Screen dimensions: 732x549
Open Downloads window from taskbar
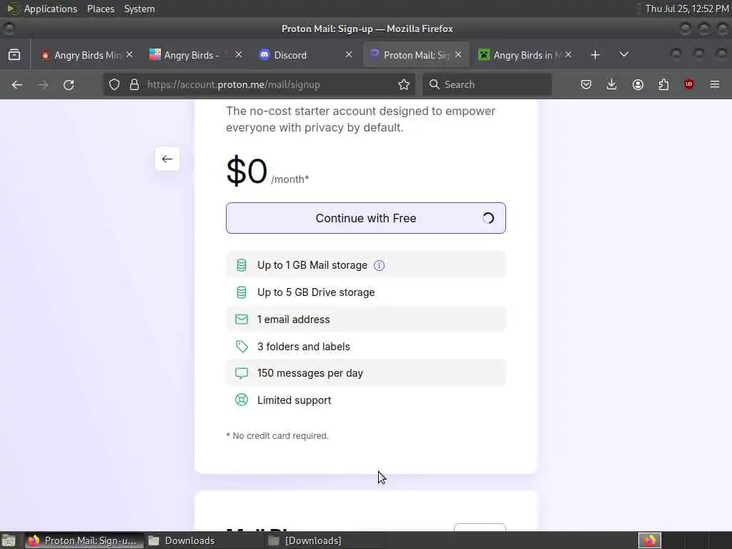[x=204, y=540]
